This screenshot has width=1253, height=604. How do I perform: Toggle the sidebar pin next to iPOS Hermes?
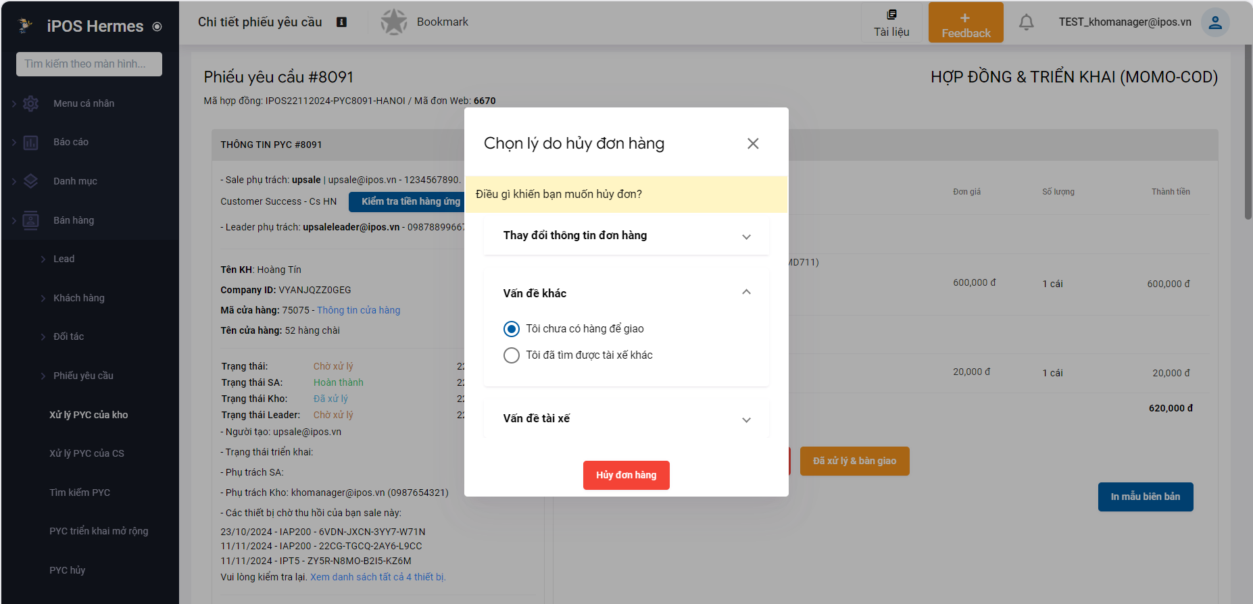coord(157,27)
